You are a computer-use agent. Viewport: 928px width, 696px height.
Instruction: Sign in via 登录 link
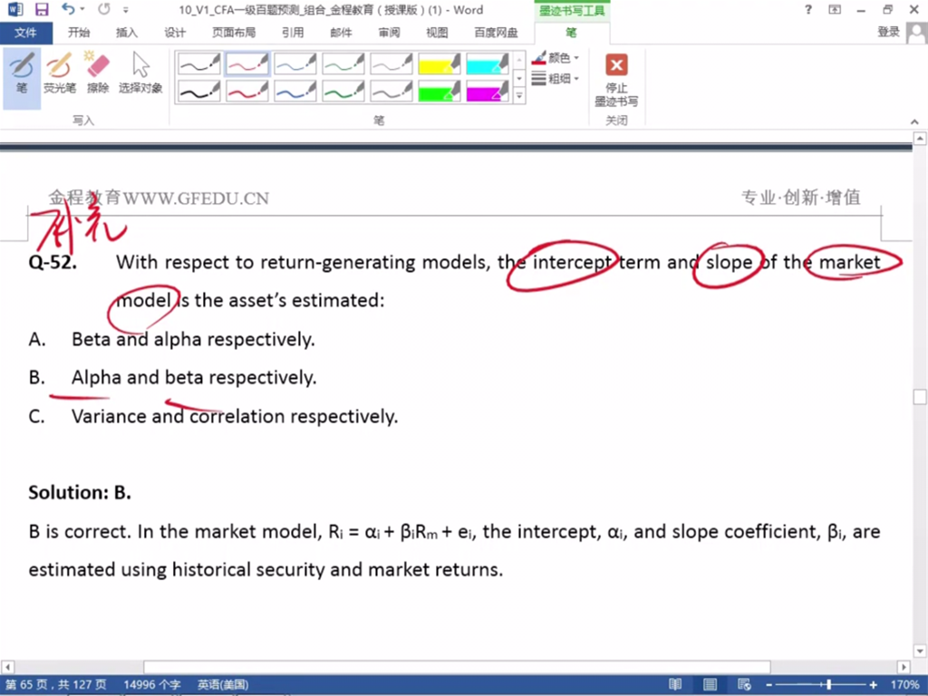pos(888,32)
